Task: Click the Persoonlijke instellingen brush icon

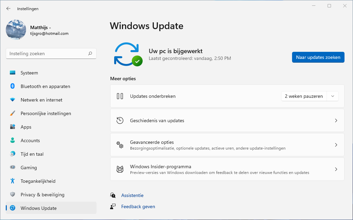Action: pos(13,113)
